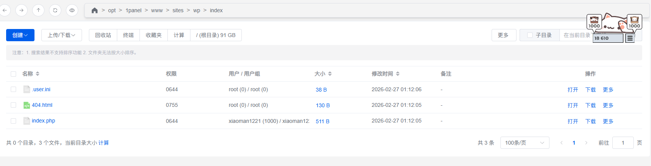Click the 404.html file icon
This screenshot has width=651, height=166.
(26, 105)
